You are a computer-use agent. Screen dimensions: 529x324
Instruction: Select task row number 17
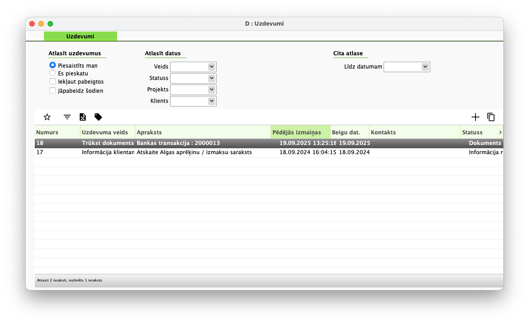tap(183, 153)
